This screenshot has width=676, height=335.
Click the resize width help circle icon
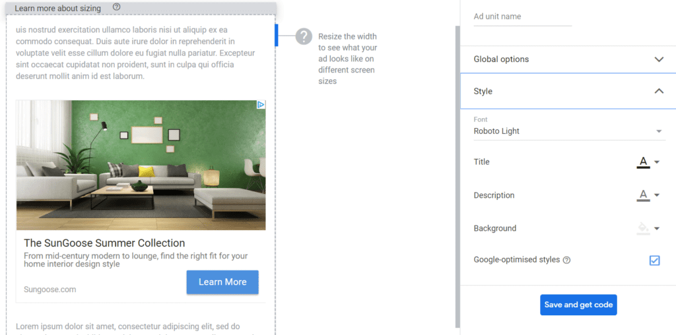point(304,36)
